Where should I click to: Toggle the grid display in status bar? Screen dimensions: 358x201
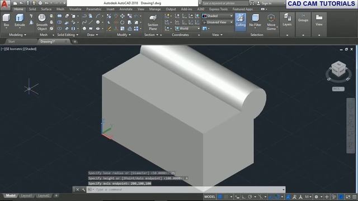[x=220, y=197]
